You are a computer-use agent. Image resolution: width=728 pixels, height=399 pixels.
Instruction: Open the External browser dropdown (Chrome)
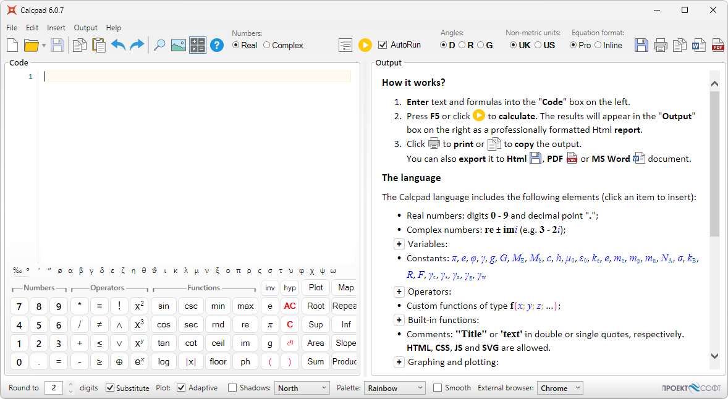point(560,388)
